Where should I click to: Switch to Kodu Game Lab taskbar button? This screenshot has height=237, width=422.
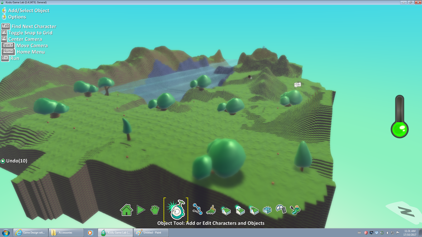point(116,233)
